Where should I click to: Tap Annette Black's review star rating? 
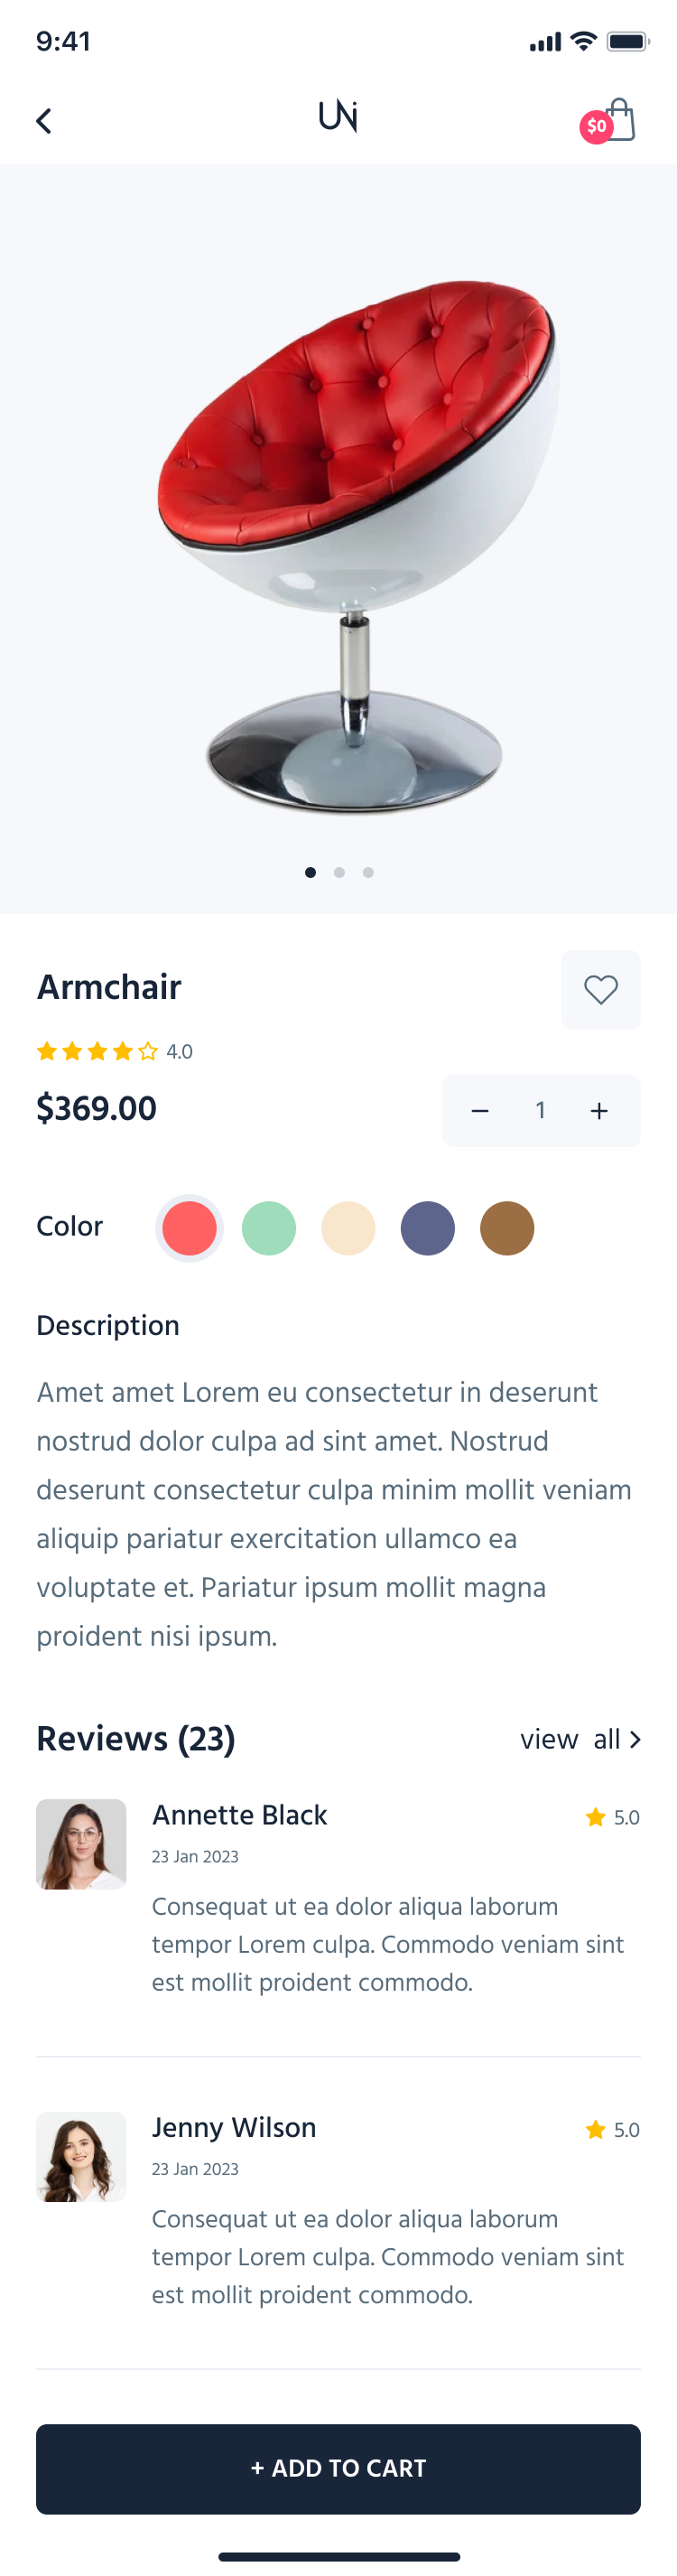(x=612, y=1817)
